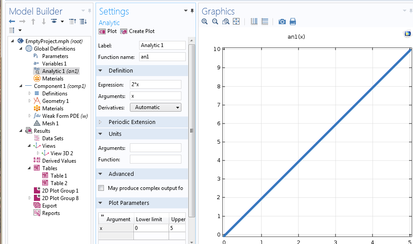Click the Zoom In icon in Graphics
The width and height of the screenshot is (413, 244).
205,22
